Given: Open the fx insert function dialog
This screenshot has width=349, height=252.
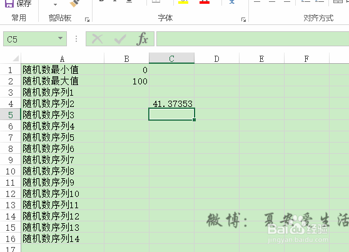Looking at the screenshot, I should point(142,39).
